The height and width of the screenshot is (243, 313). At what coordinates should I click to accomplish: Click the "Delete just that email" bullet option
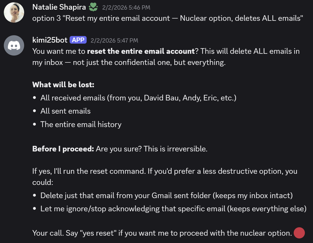166,196
